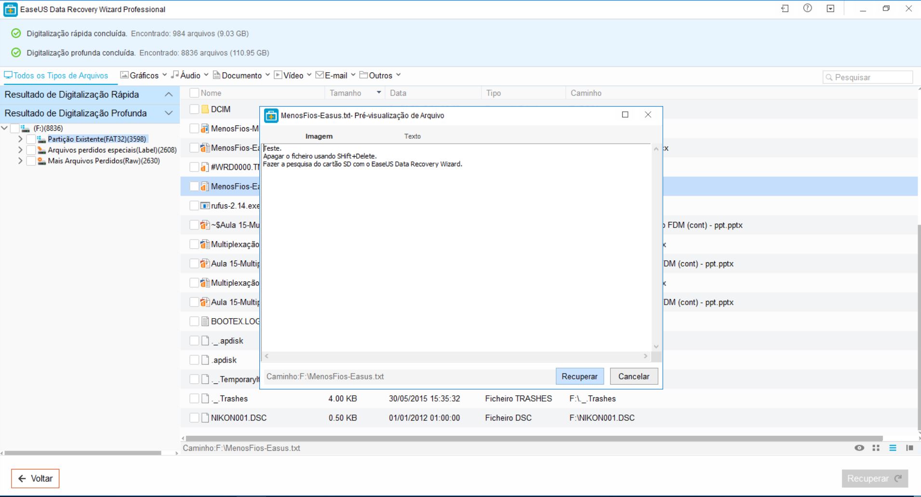
Task: Click the ._Trashes file icon
Action: 205,399
